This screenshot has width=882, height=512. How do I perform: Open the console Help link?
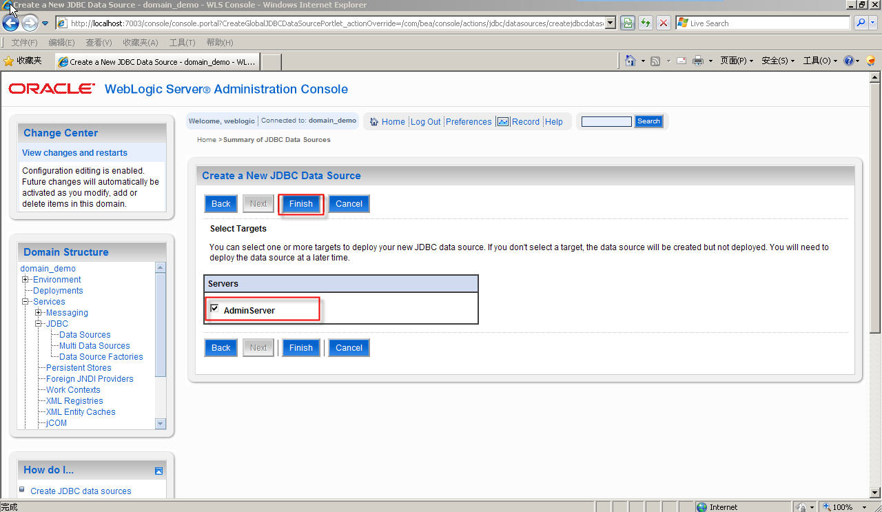pos(554,122)
